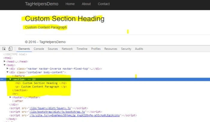Collapse the container body-content div
The height and width of the screenshot is (122, 210).
[7, 72]
